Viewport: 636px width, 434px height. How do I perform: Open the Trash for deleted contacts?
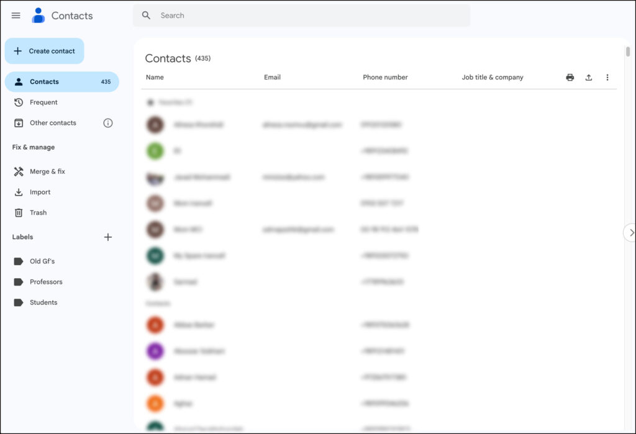point(37,212)
